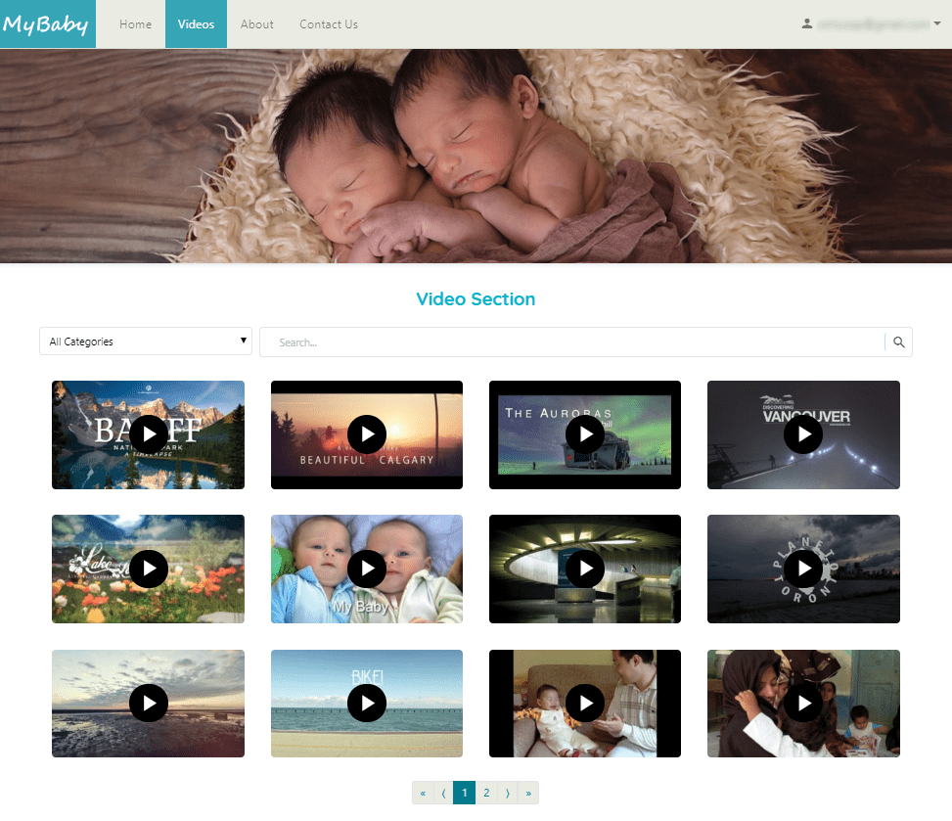The height and width of the screenshot is (821, 952).
Task: Click the search magnifier icon
Action: pyautogui.click(x=899, y=342)
